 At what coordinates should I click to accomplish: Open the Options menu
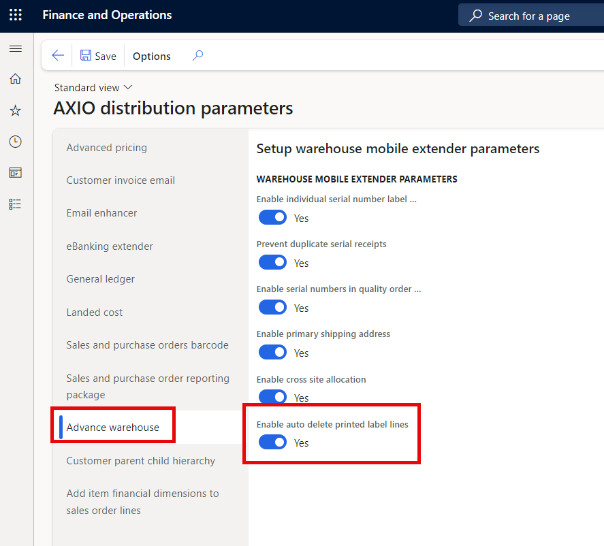coord(152,57)
